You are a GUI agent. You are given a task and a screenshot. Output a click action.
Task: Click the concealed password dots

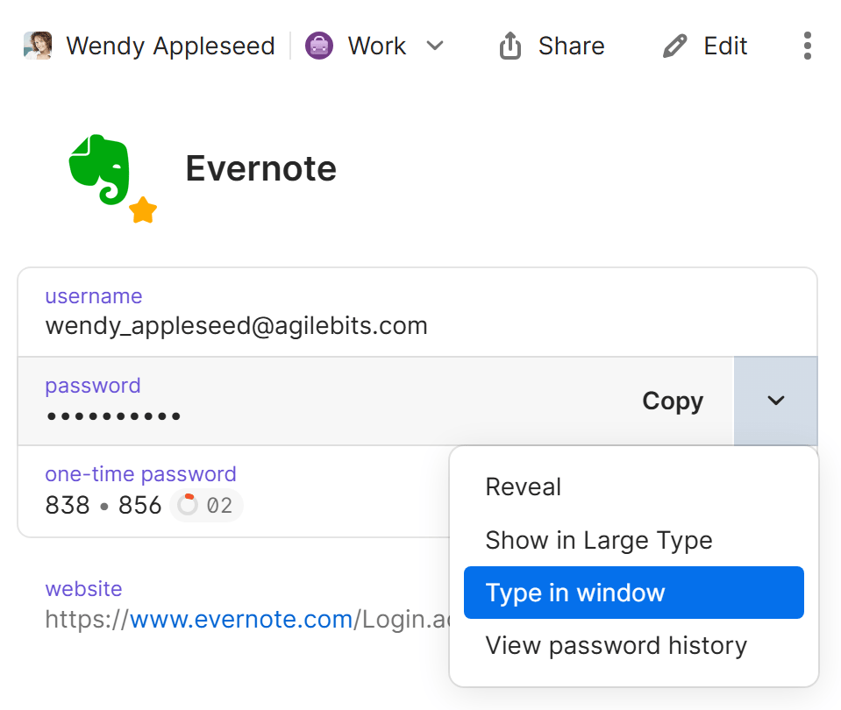click(113, 416)
